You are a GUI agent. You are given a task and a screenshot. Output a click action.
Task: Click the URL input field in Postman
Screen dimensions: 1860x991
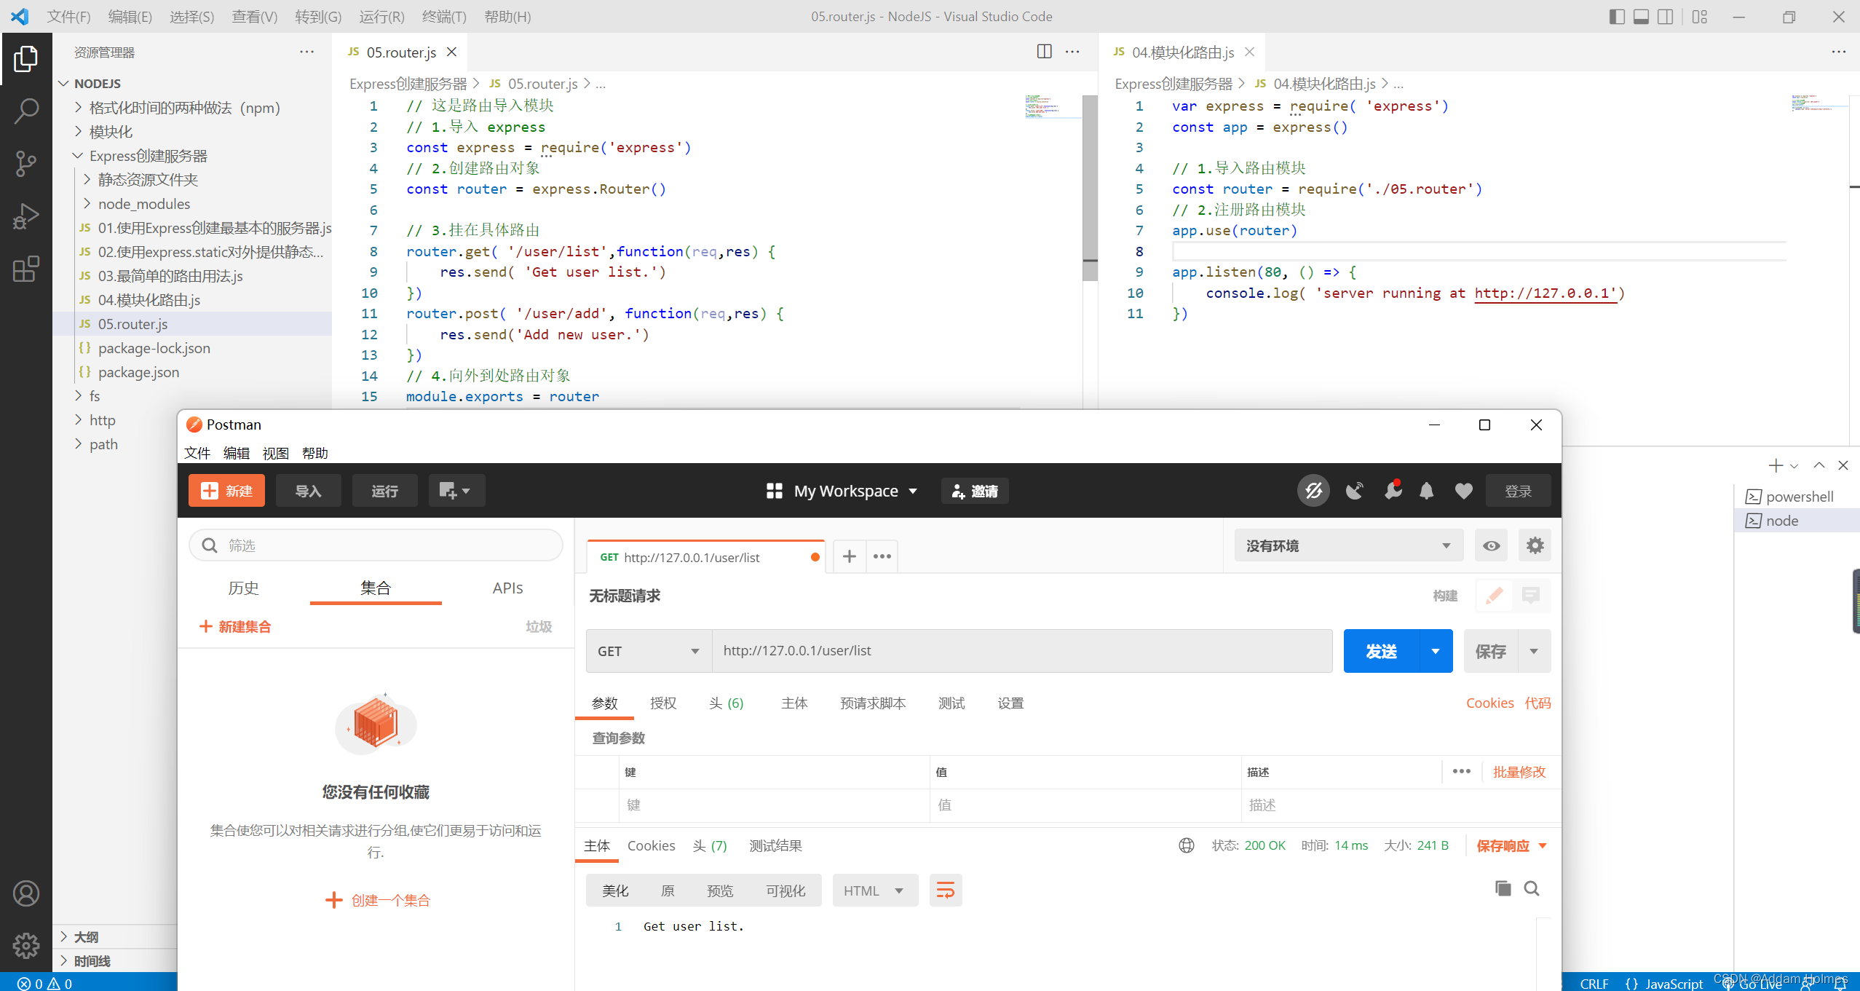[1022, 650]
